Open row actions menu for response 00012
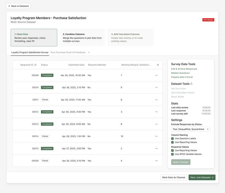225x193 pixels. click(156, 112)
